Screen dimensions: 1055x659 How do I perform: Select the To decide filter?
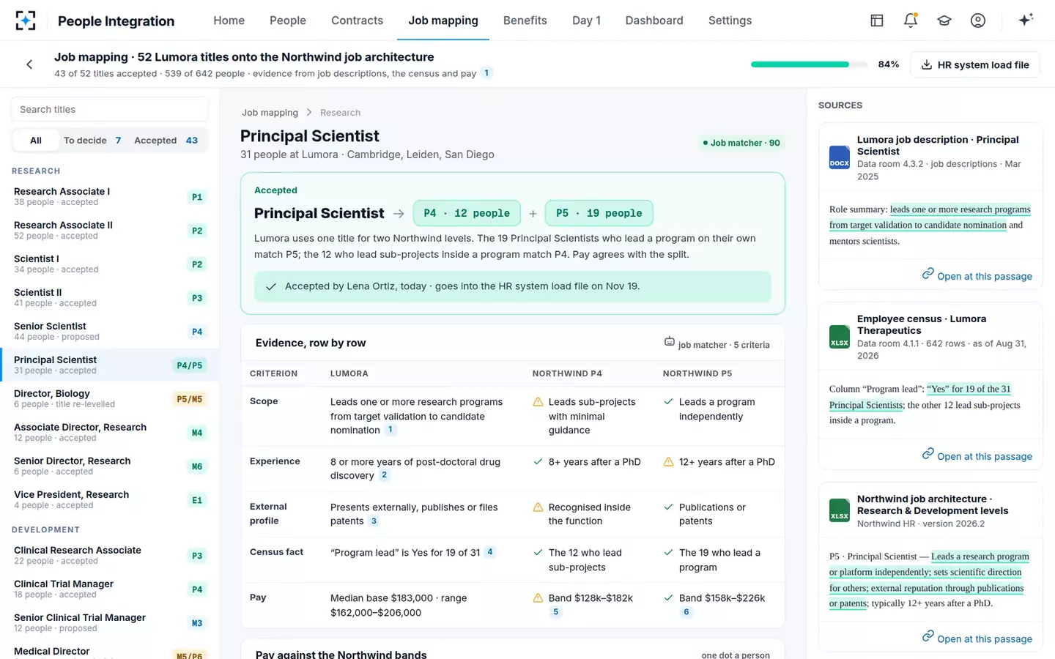tap(92, 141)
